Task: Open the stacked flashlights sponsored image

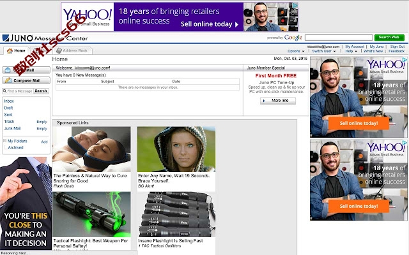Action: point(176,214)
